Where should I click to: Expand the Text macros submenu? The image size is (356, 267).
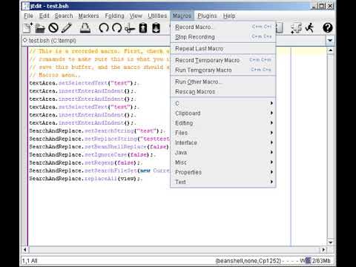[223, 182]
